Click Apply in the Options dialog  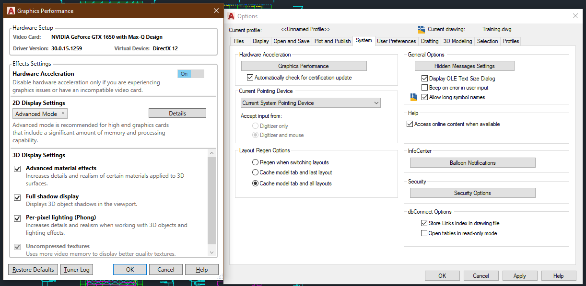520,275
